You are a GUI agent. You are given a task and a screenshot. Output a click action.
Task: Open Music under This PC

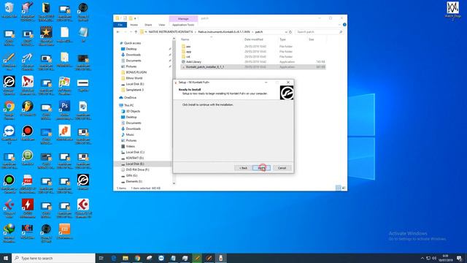(x=130, y=134)
